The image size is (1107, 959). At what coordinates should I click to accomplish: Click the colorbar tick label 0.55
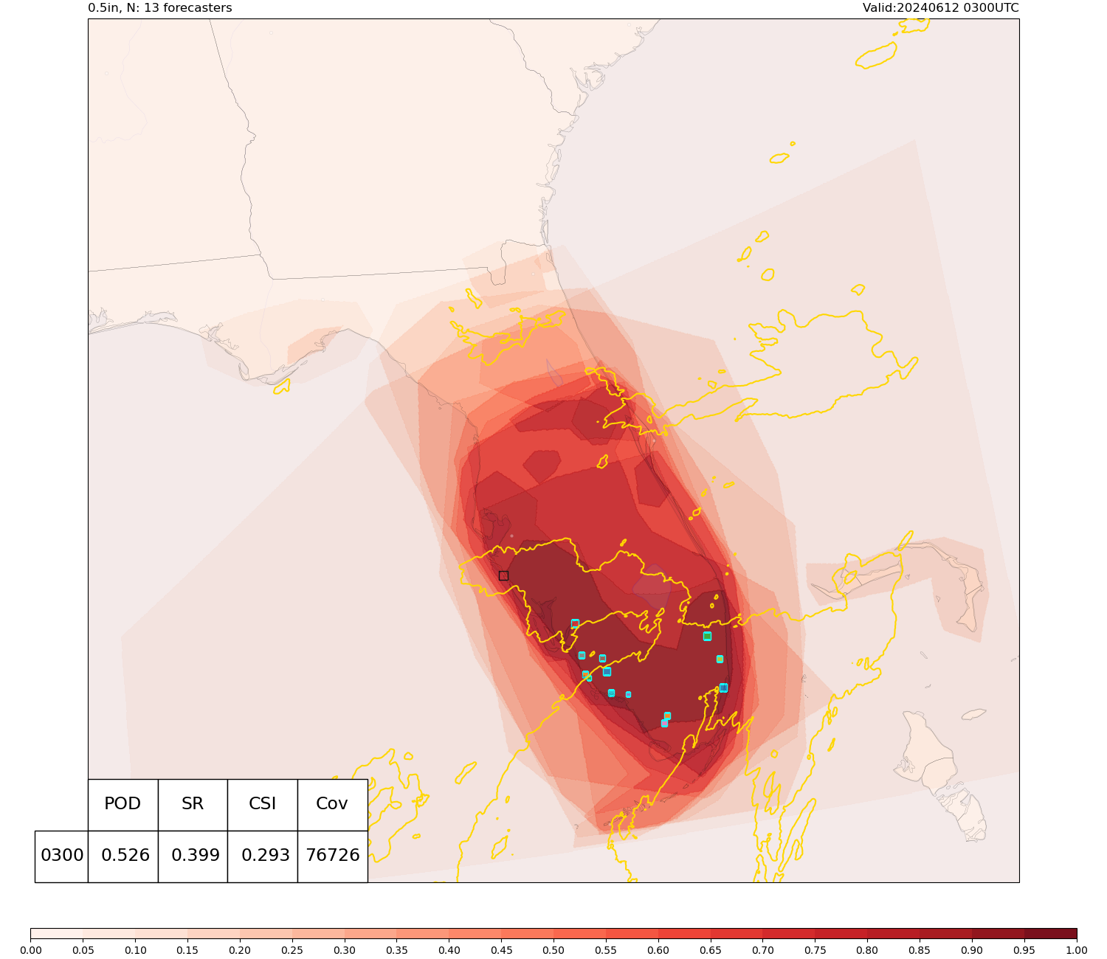pyautogui.click(x=607, y=951)
